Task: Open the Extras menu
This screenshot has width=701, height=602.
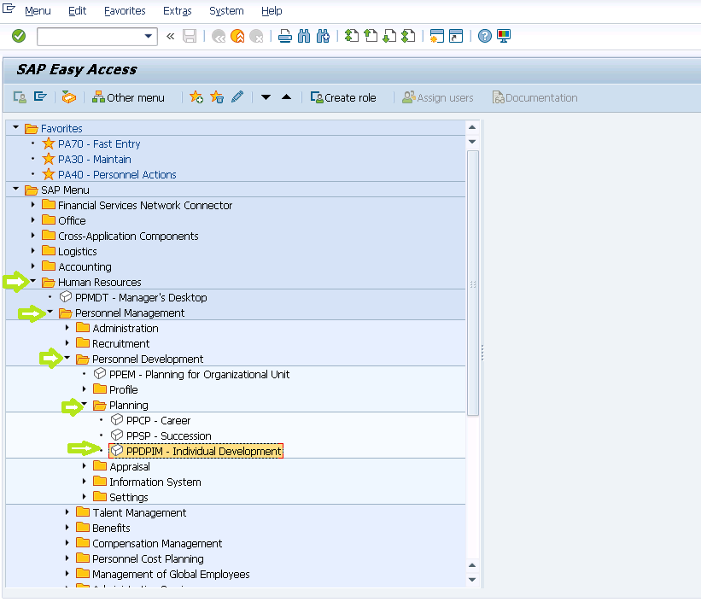Action: coord(177,11)
